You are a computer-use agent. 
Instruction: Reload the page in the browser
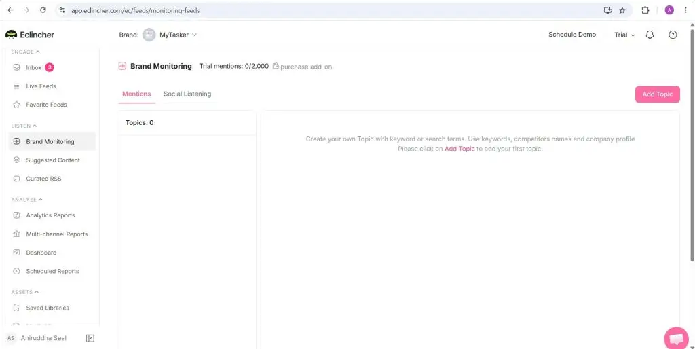43,10
